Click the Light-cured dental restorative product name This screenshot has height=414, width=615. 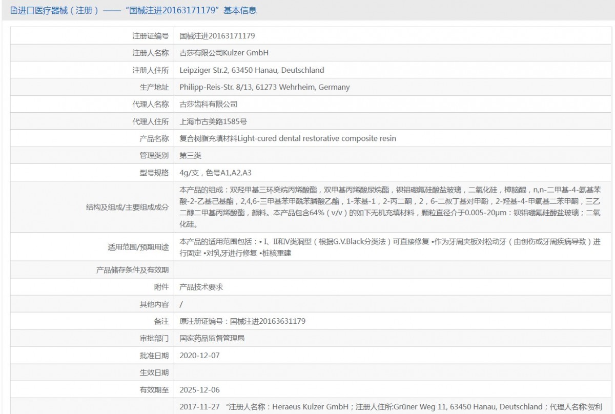(288, 138)
